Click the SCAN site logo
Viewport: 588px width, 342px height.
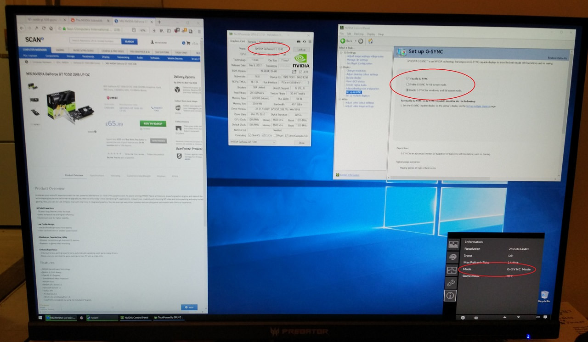point(34,39)
